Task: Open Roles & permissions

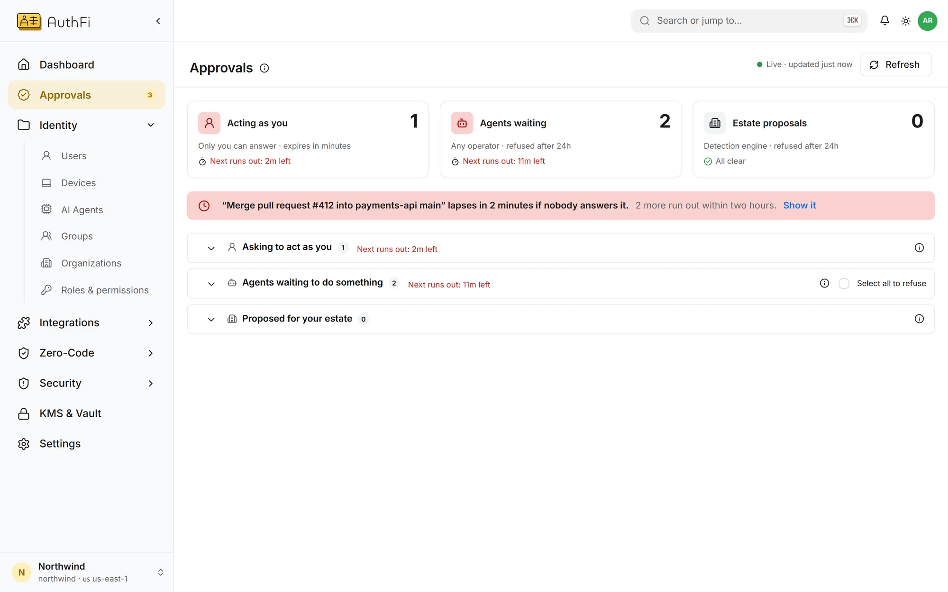Action: 98,290
